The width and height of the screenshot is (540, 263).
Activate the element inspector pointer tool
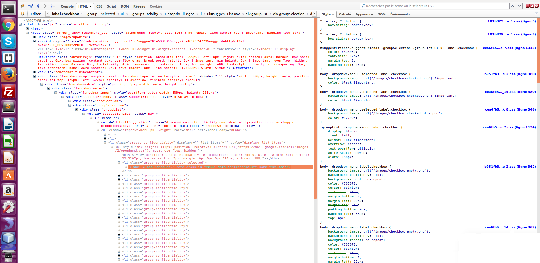(30, 6)
